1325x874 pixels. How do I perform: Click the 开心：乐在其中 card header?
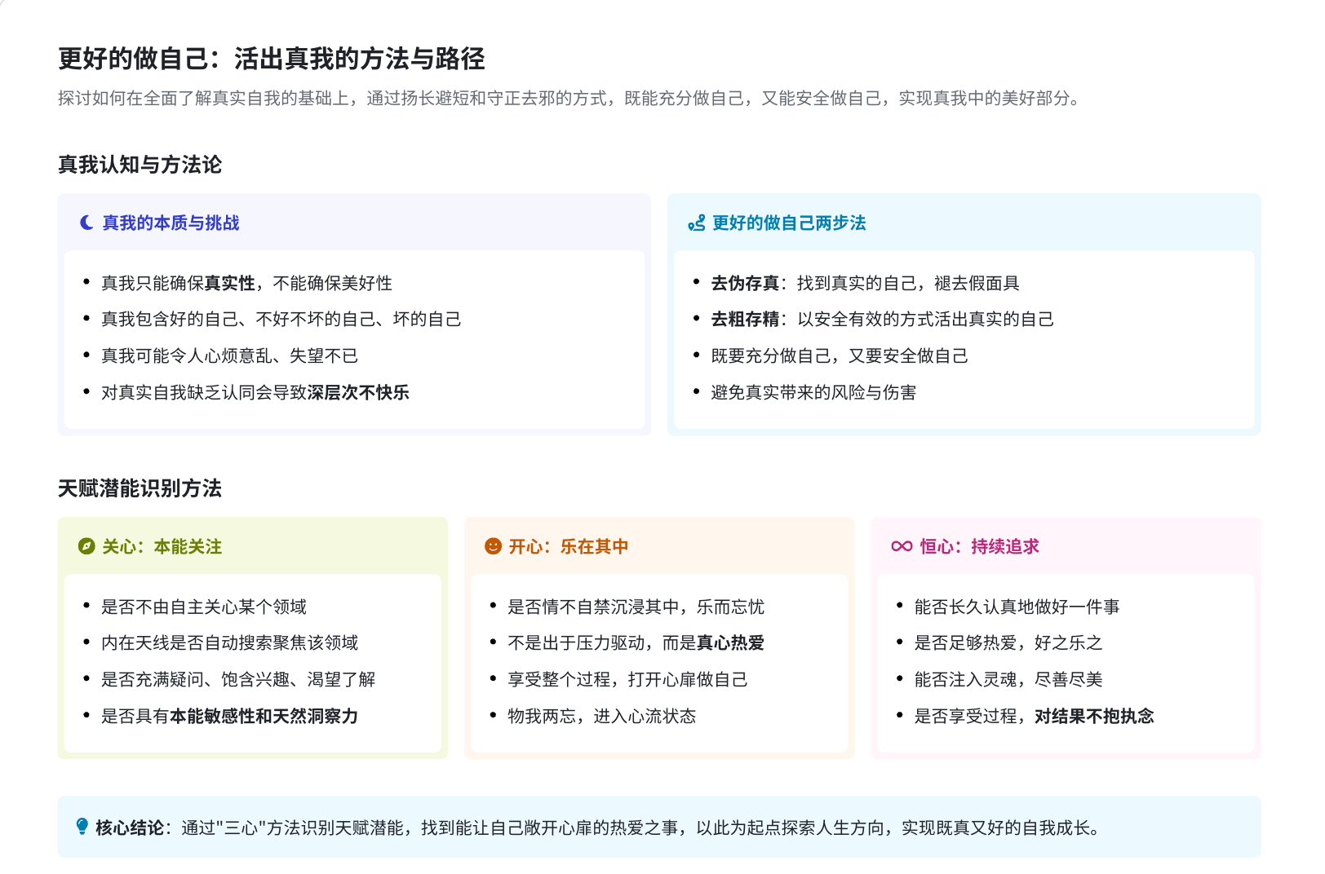tap(568, 546)
